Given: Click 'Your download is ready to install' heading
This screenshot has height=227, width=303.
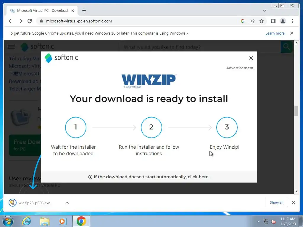Looking at the screenshot, I should coord(149,99).
